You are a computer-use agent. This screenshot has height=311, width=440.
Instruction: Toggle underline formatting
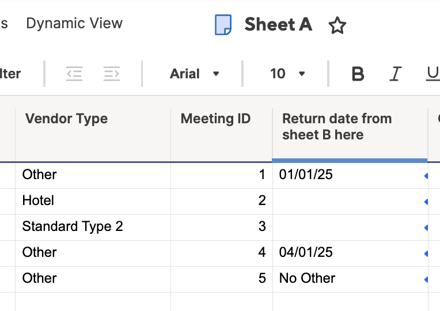433,74
